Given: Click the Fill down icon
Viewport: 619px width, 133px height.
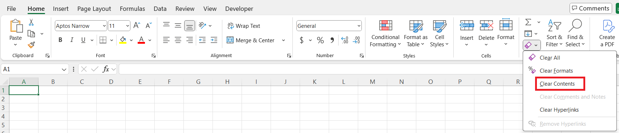Looking at the screenshot, I should point(528,34).
